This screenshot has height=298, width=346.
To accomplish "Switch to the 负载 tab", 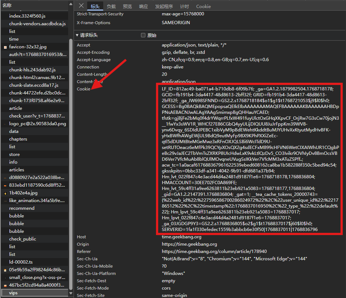I will 111,7.
